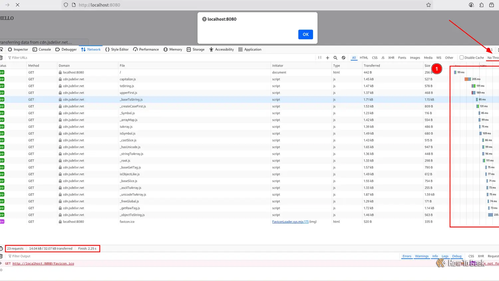
Task: Filter requests by JS
Action: click(x=383, y=58)
